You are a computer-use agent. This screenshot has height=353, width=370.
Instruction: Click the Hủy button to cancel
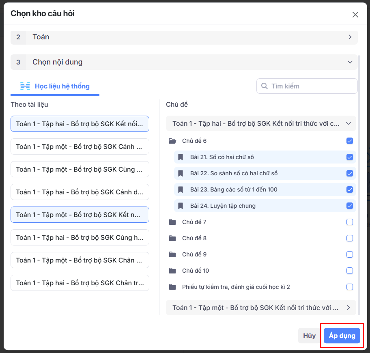(x=309, y=336)
